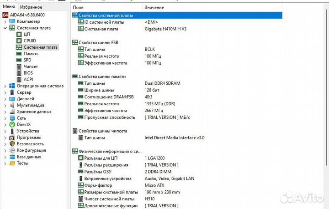Click the ЦП processor icon in tree

pos(19,34)
